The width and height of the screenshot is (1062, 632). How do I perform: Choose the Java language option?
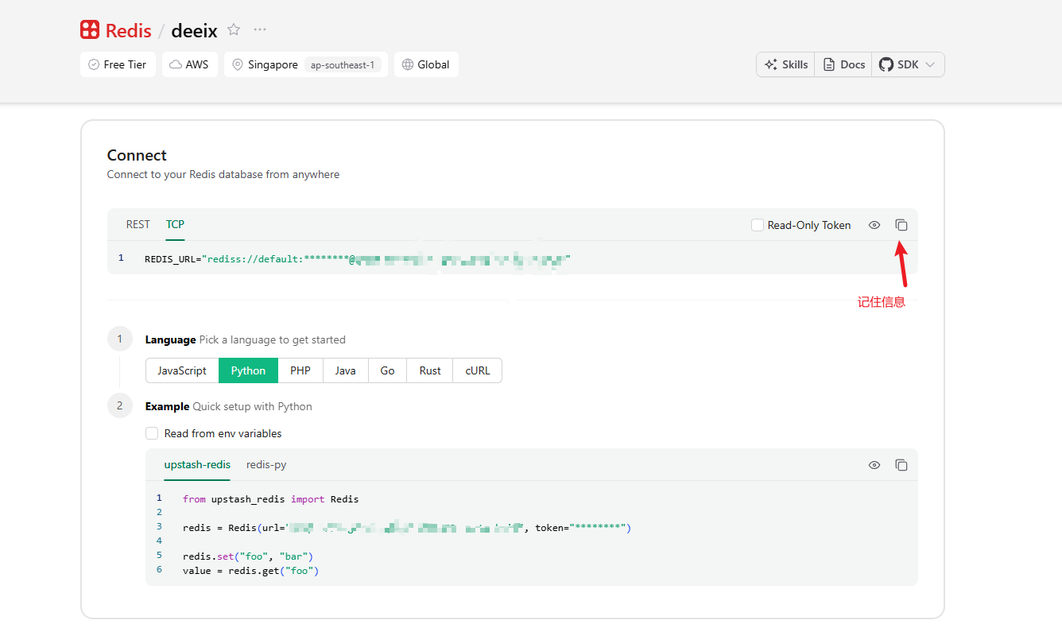[x=345, y=370]
